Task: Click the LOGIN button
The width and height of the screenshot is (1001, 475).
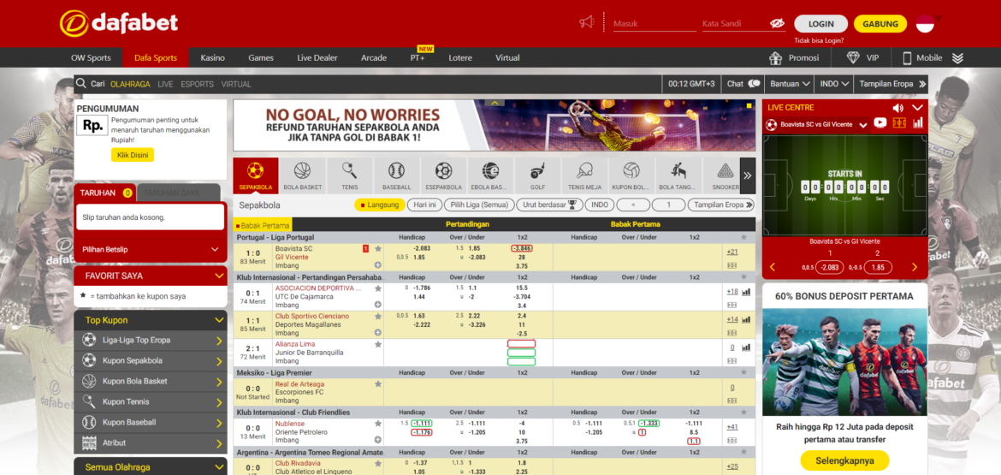Action: 821,24
